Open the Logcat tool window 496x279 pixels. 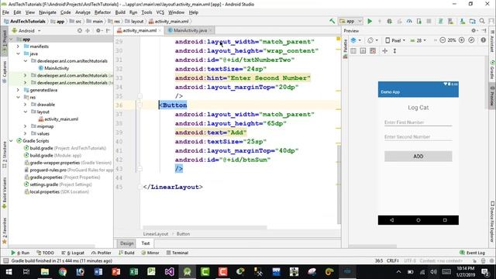coord(73,253)
